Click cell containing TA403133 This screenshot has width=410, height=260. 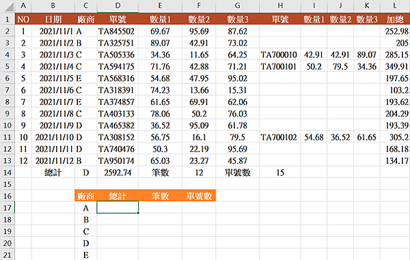click(x=118, y=113)
